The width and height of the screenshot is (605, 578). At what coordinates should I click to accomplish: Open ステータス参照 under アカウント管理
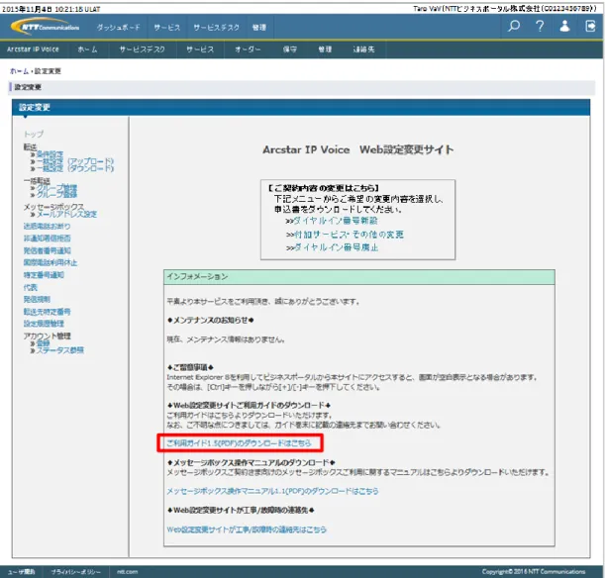tap(60, 350)
